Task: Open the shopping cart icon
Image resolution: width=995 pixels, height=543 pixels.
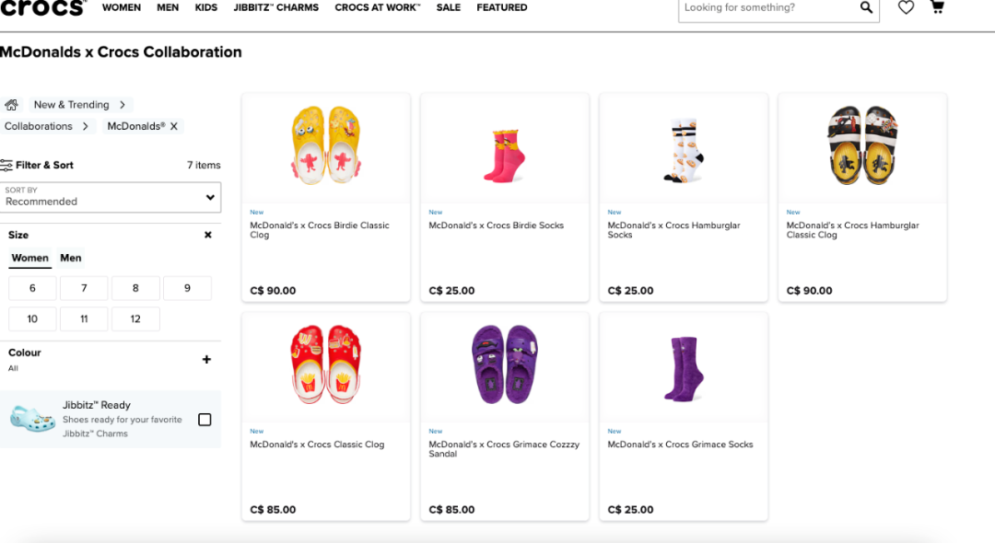Action: pos(937,7)
